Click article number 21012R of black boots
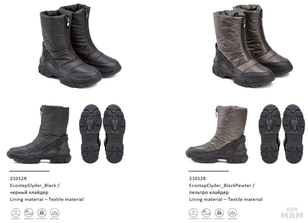This screenshot has height=223, width=308. tap(18, 178)
